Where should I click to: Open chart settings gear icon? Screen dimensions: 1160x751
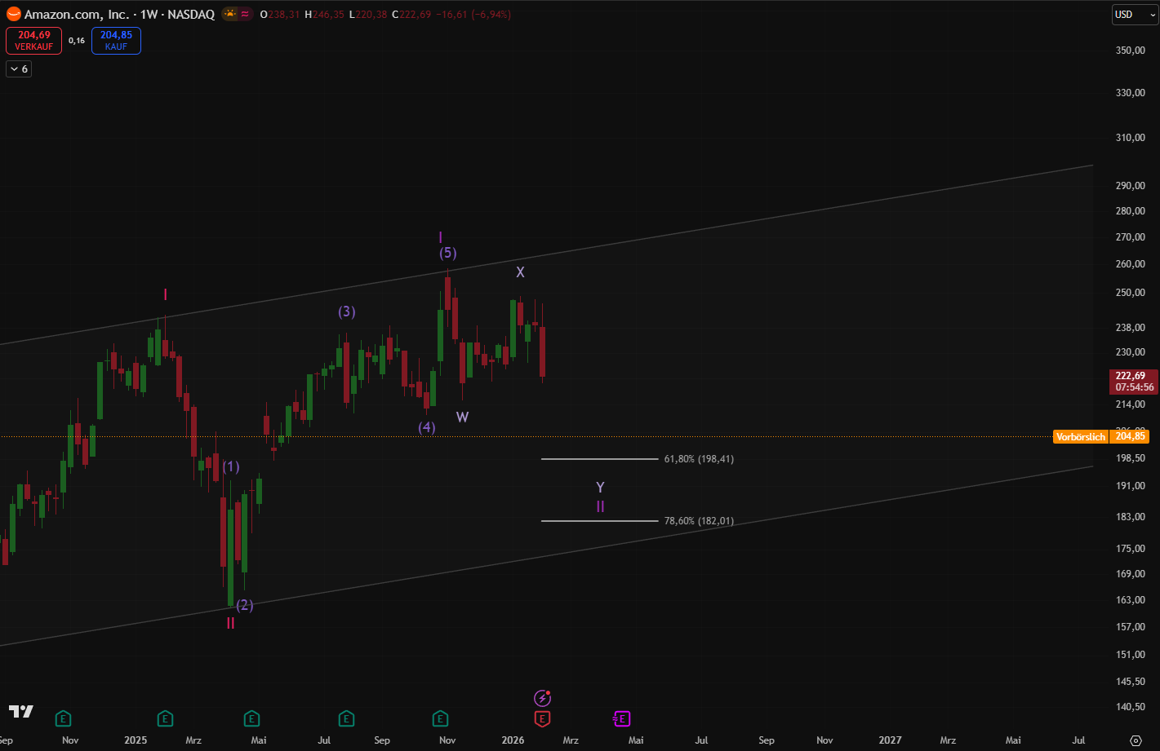tap(1136, 740)
